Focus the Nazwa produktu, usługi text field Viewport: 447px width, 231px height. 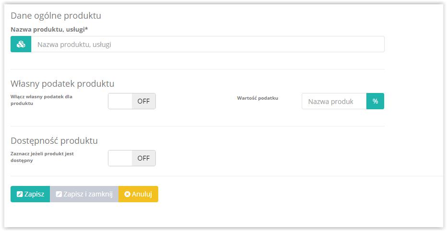click(208, 44)
